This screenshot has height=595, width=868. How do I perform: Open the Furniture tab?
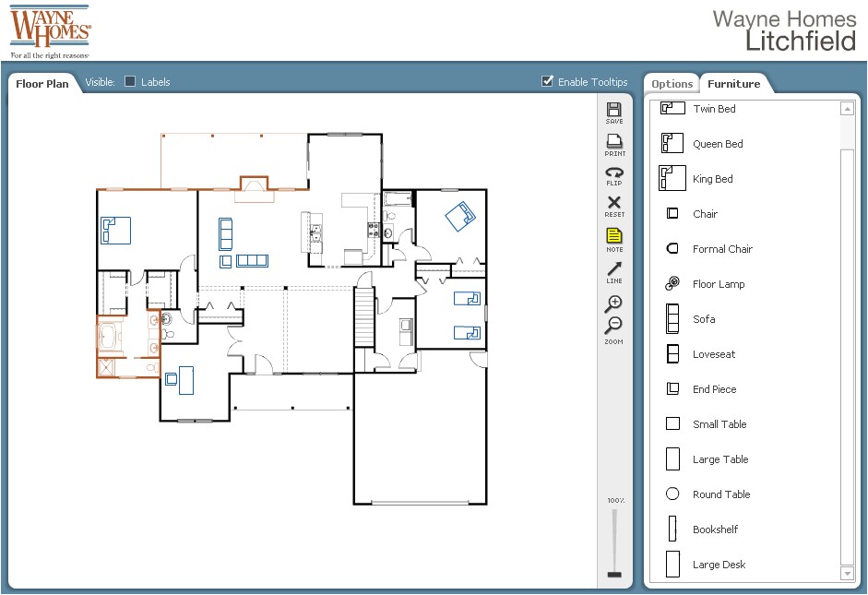735,83
